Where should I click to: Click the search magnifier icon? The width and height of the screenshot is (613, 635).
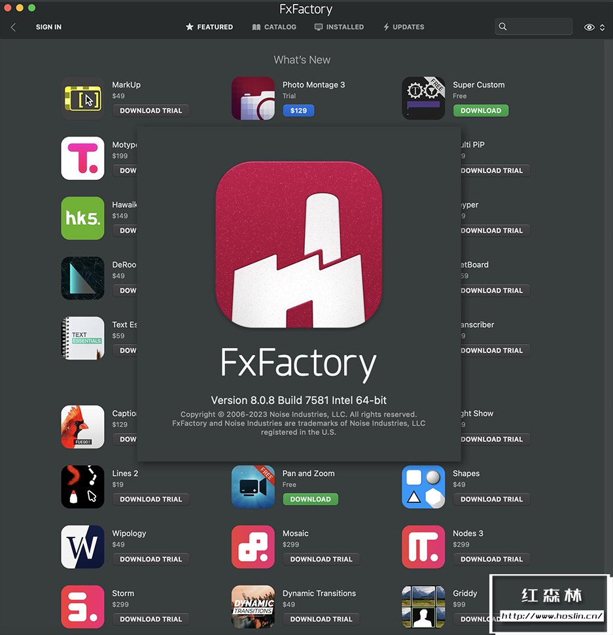(x=503, y=26)
